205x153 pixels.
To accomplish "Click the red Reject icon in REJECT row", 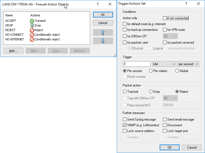I will (x=32, y=30).
